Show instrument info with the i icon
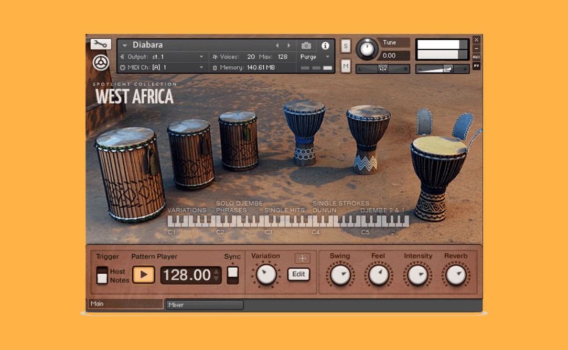The height and width of the screenshot is (350, 568). pos(325,46)
